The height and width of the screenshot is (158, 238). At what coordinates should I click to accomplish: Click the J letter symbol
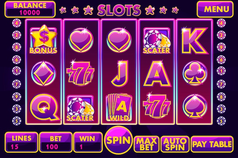point(120,74)
